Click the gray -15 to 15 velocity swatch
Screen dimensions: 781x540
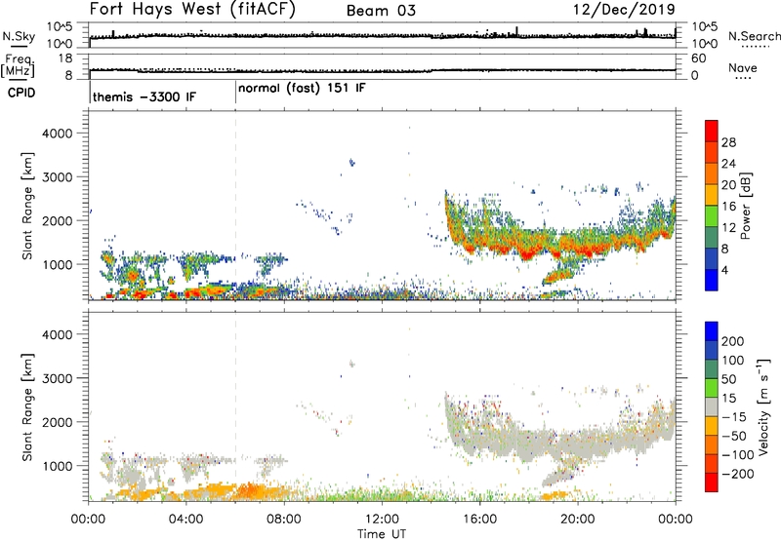(712, 406)
